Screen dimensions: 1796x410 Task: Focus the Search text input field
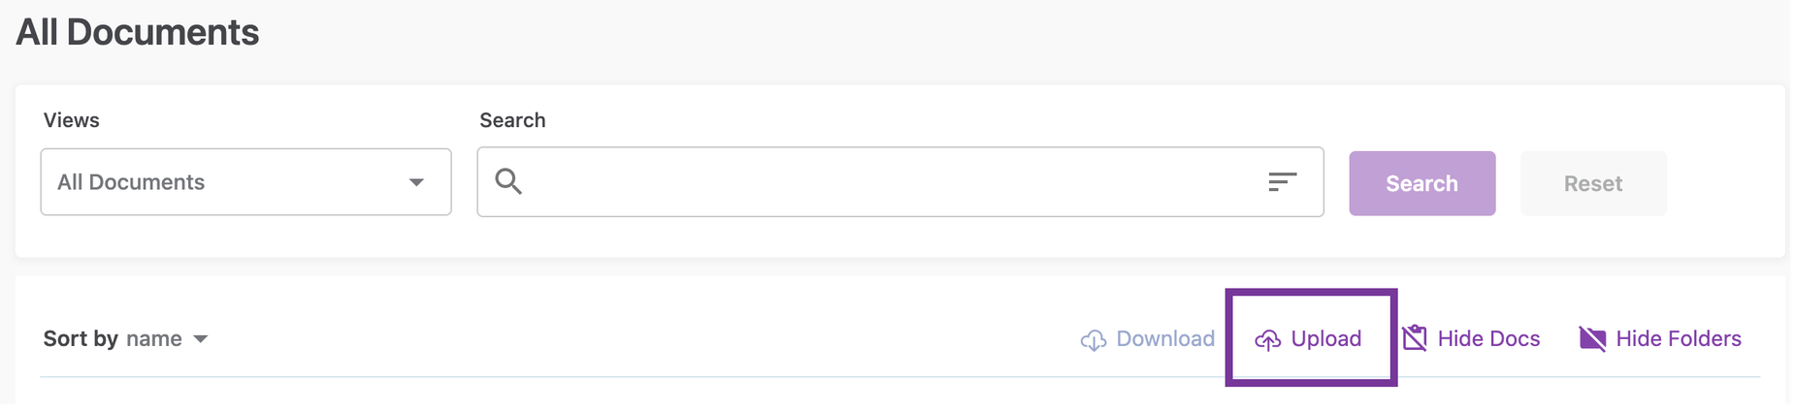coord(893,182)
